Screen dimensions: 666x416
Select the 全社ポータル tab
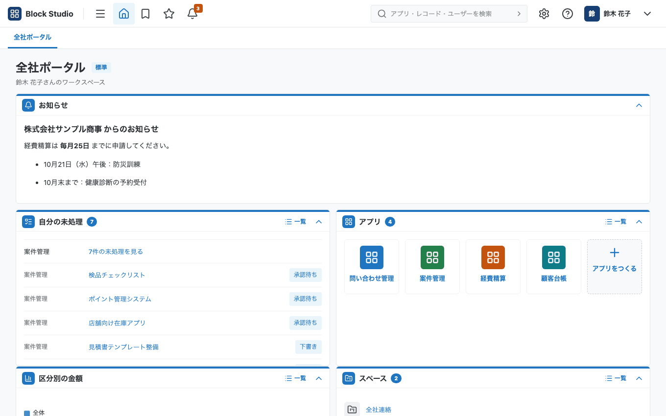click(x=32, y=37)
